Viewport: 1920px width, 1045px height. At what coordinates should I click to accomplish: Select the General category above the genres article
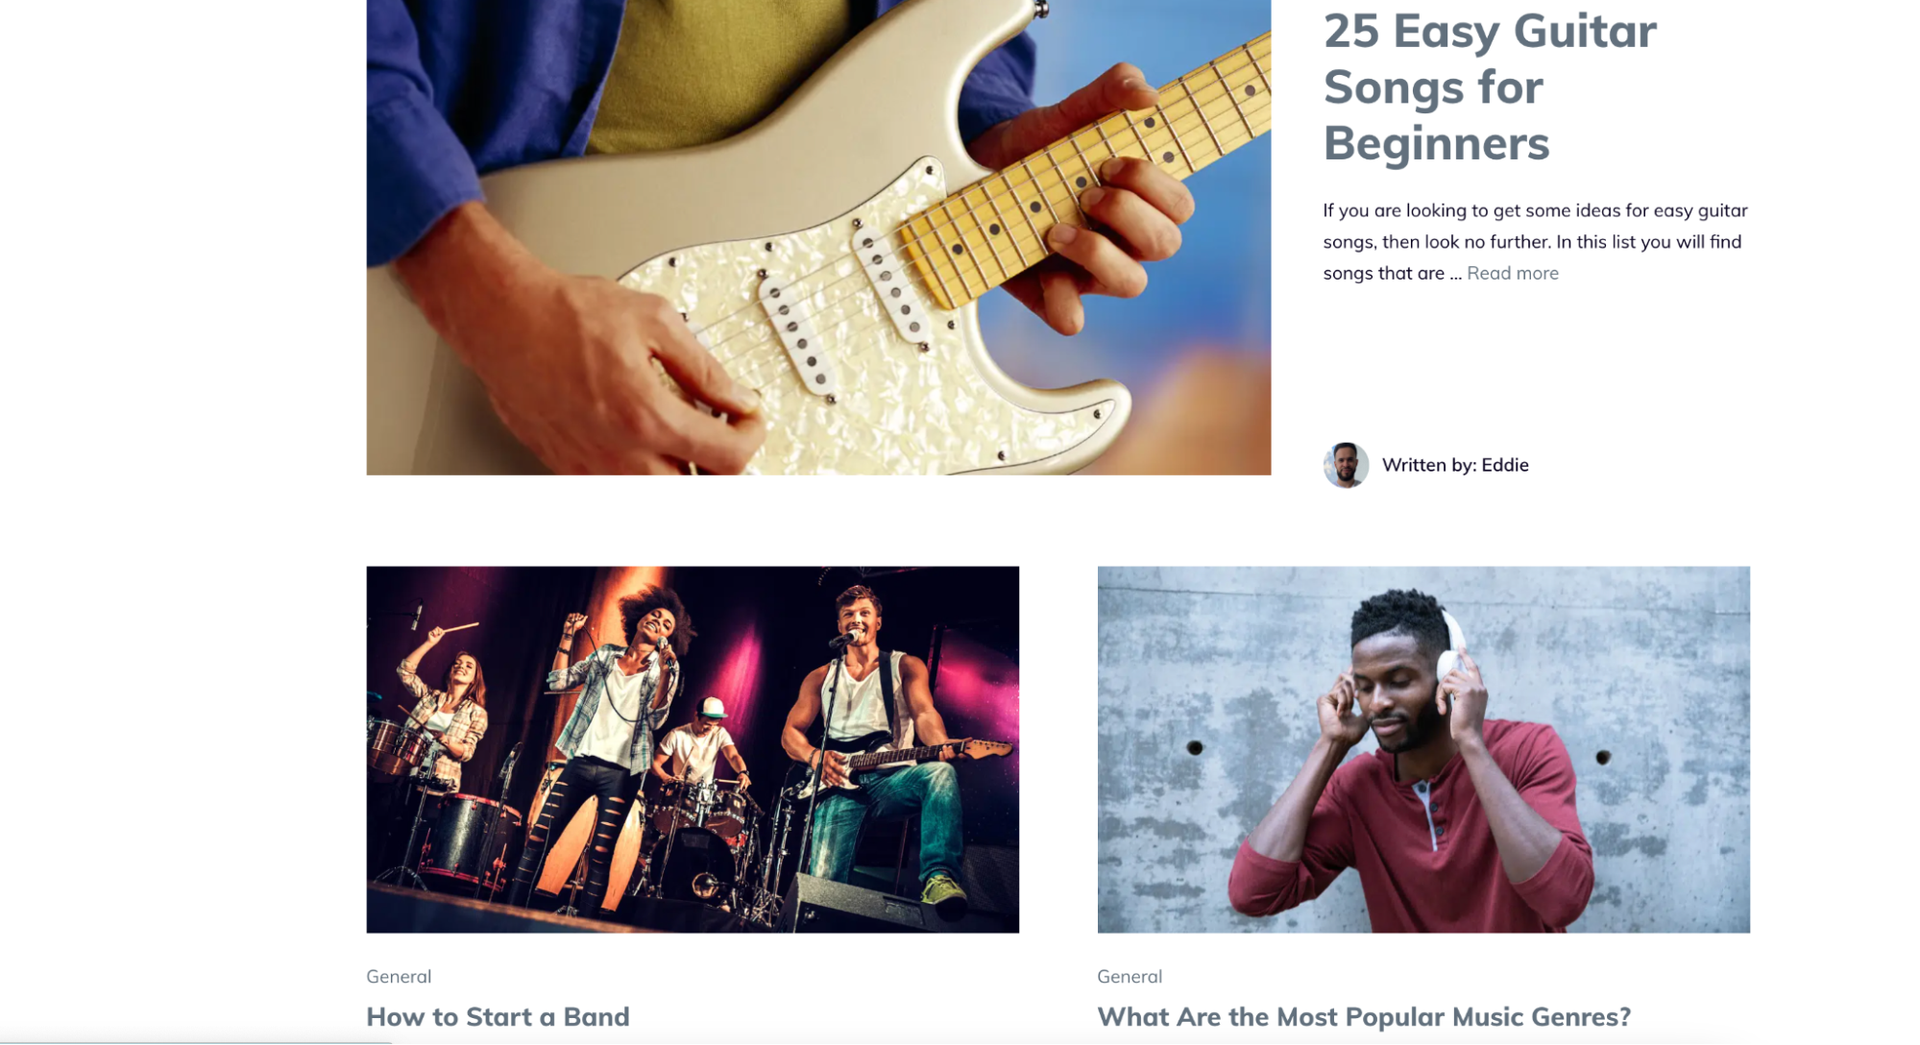click(x=1130, y=976)
